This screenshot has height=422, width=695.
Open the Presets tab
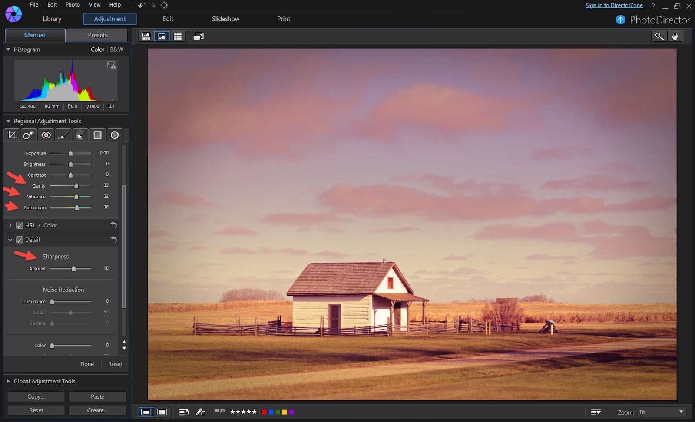coord(98,35)
